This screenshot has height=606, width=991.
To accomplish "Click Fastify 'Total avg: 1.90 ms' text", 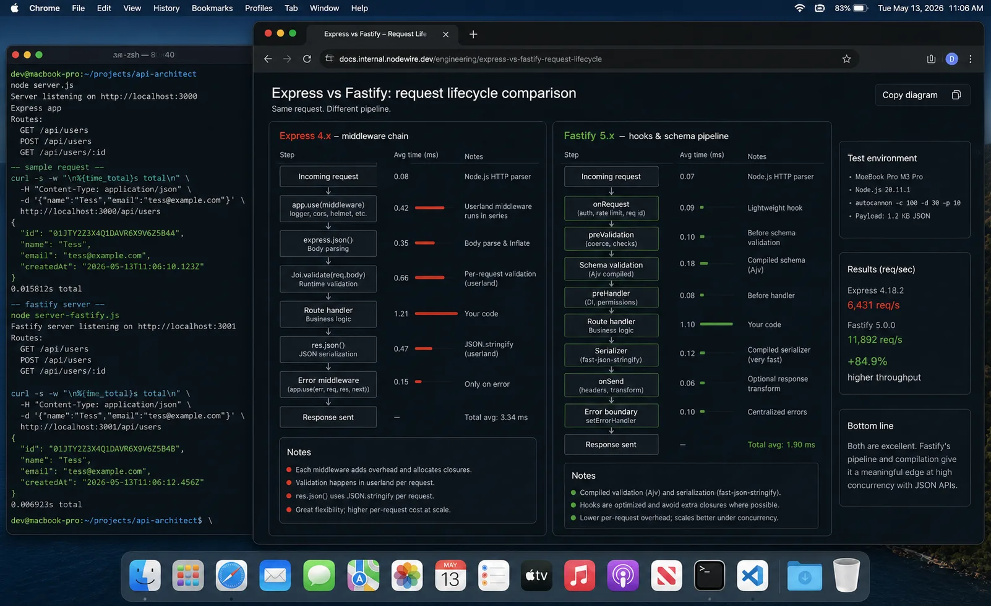I will point(781,445).
